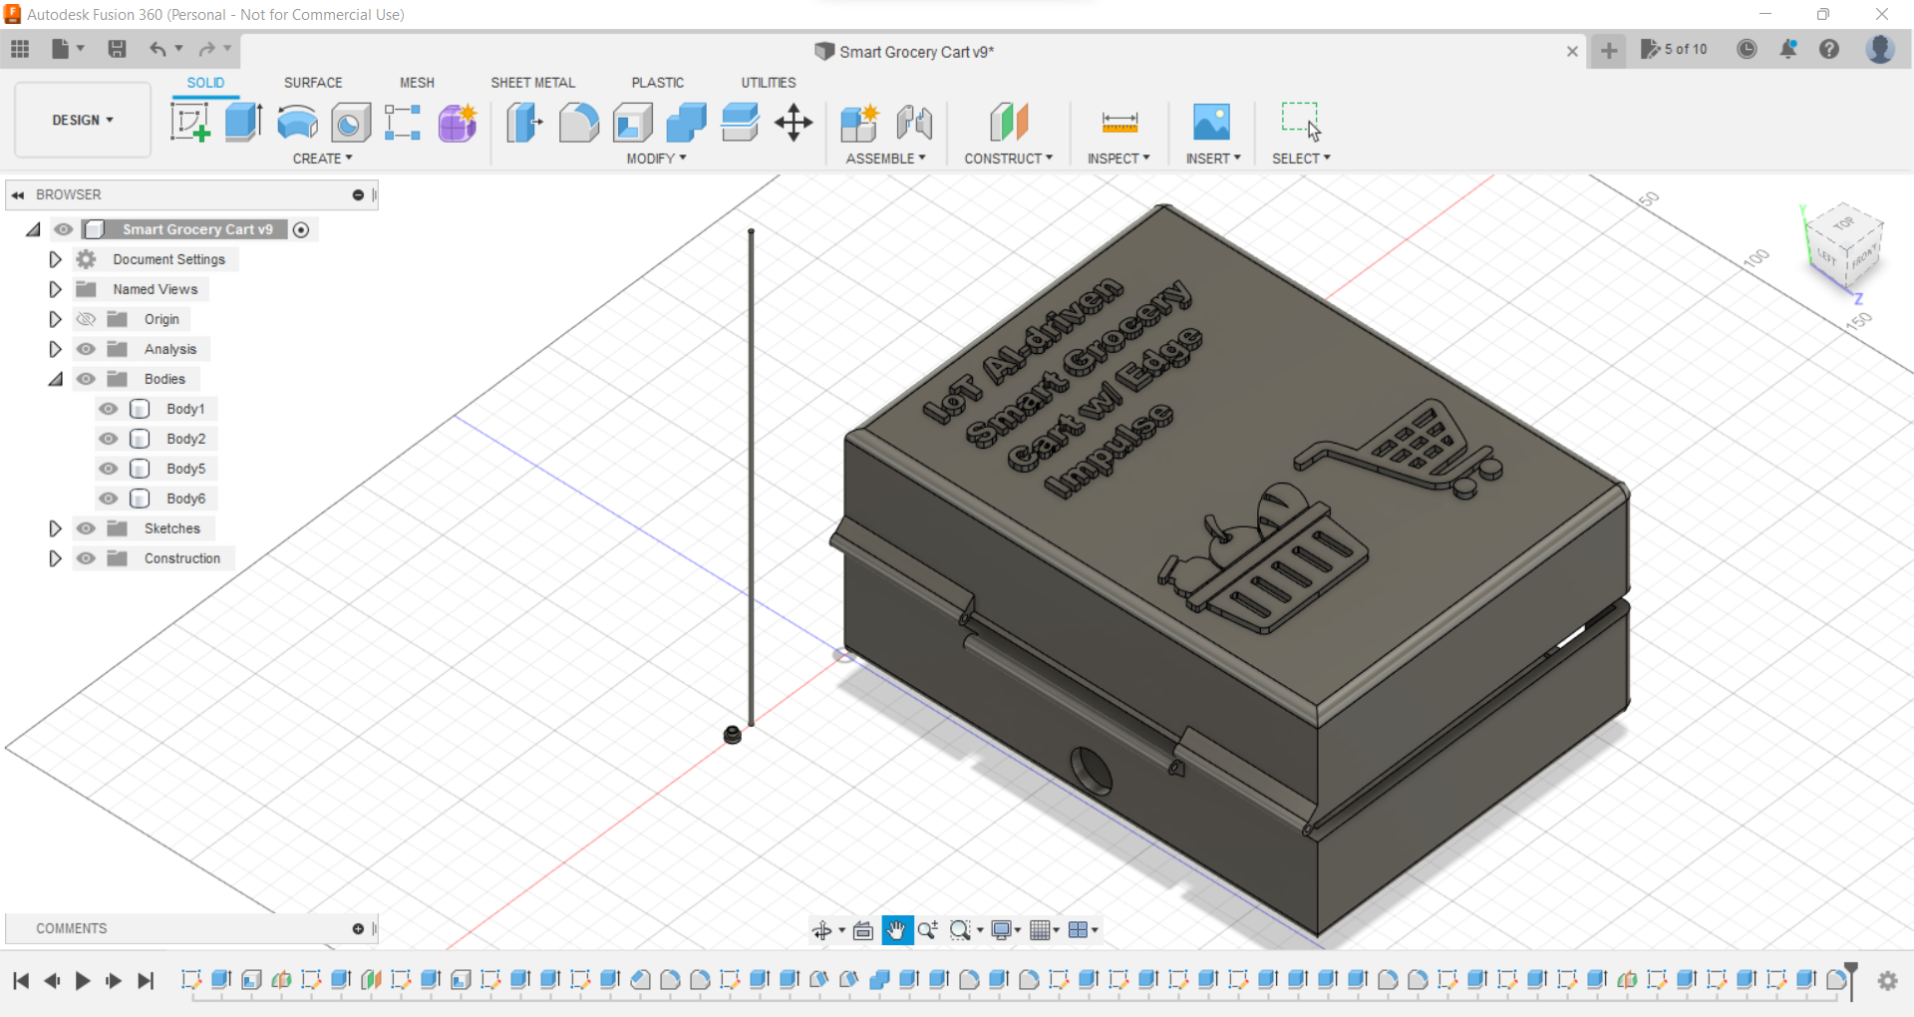Open the Help question mark icon
1914x1017 pixels.
[x=1829, y=49]
